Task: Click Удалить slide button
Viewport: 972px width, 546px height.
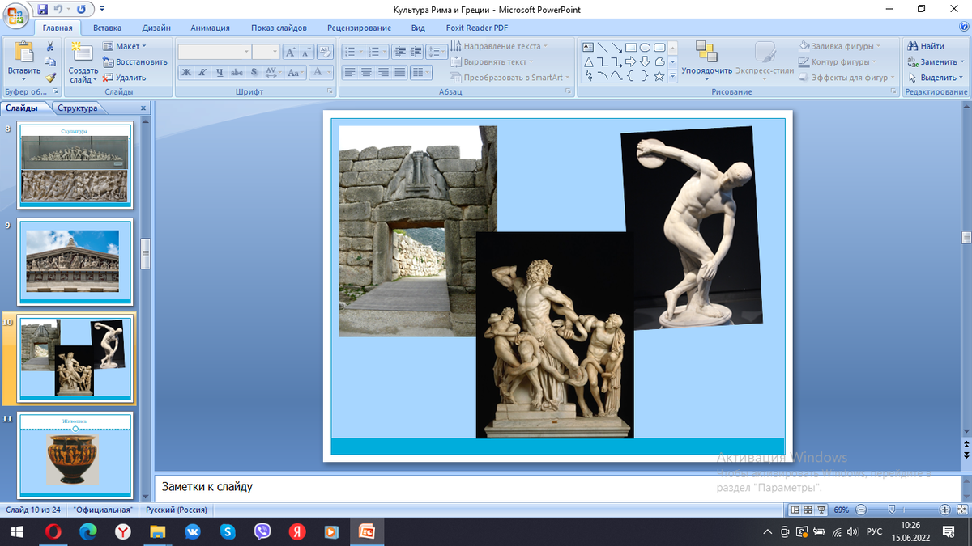Action: coord(125,78)
